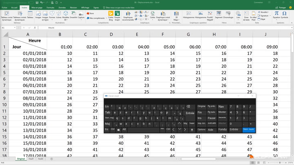Launch People Graph add-in
This screenshot has height=165, width=294.
click(117, 16)
